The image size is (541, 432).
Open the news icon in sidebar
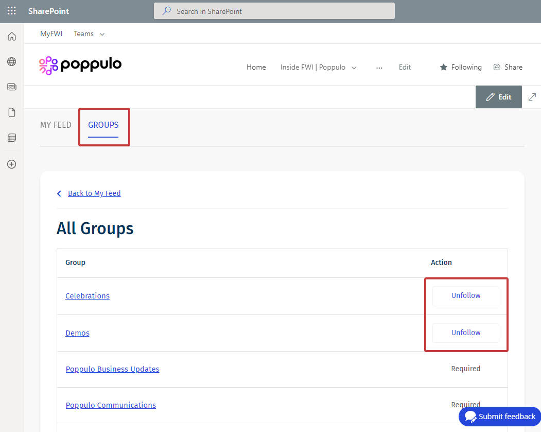pyautogui.click(x=11, y=87)
